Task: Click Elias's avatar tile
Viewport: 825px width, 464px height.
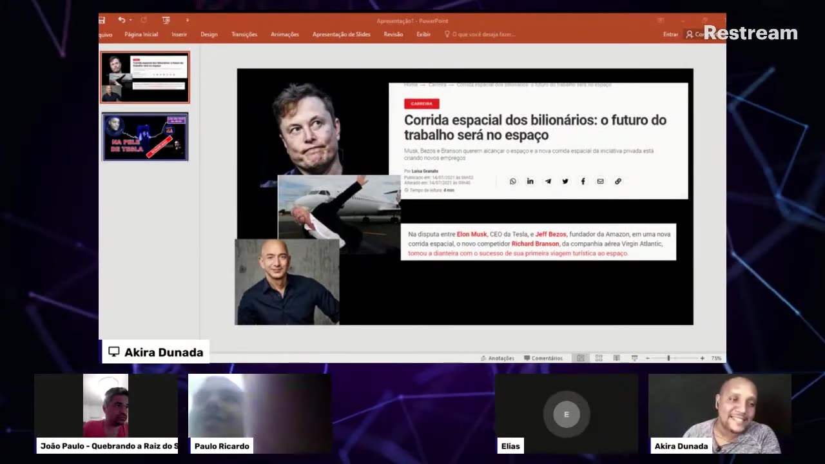Action: [567, 413]
